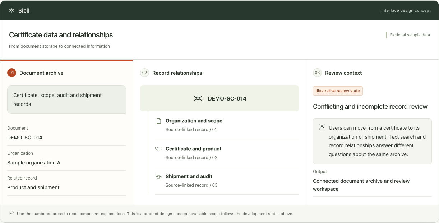The height and width of the screenshot is (223, 439).
Task: Click the Conflicting and incomplete record review heading
Action: (x=370, y=107)
